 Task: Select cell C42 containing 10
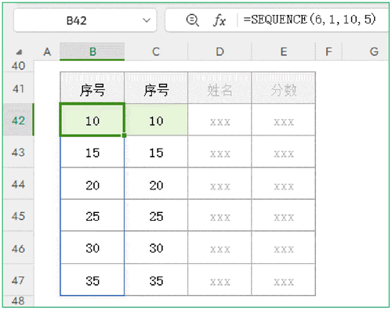pos(156,120)
